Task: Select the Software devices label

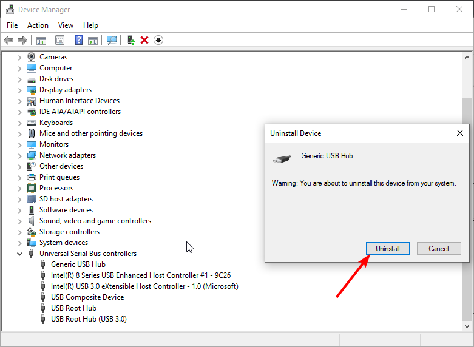Action: 66,210
